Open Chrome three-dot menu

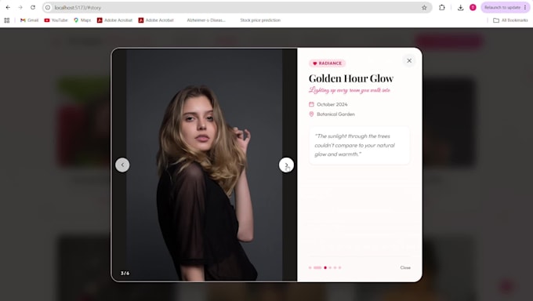click(x=525, y=8)
